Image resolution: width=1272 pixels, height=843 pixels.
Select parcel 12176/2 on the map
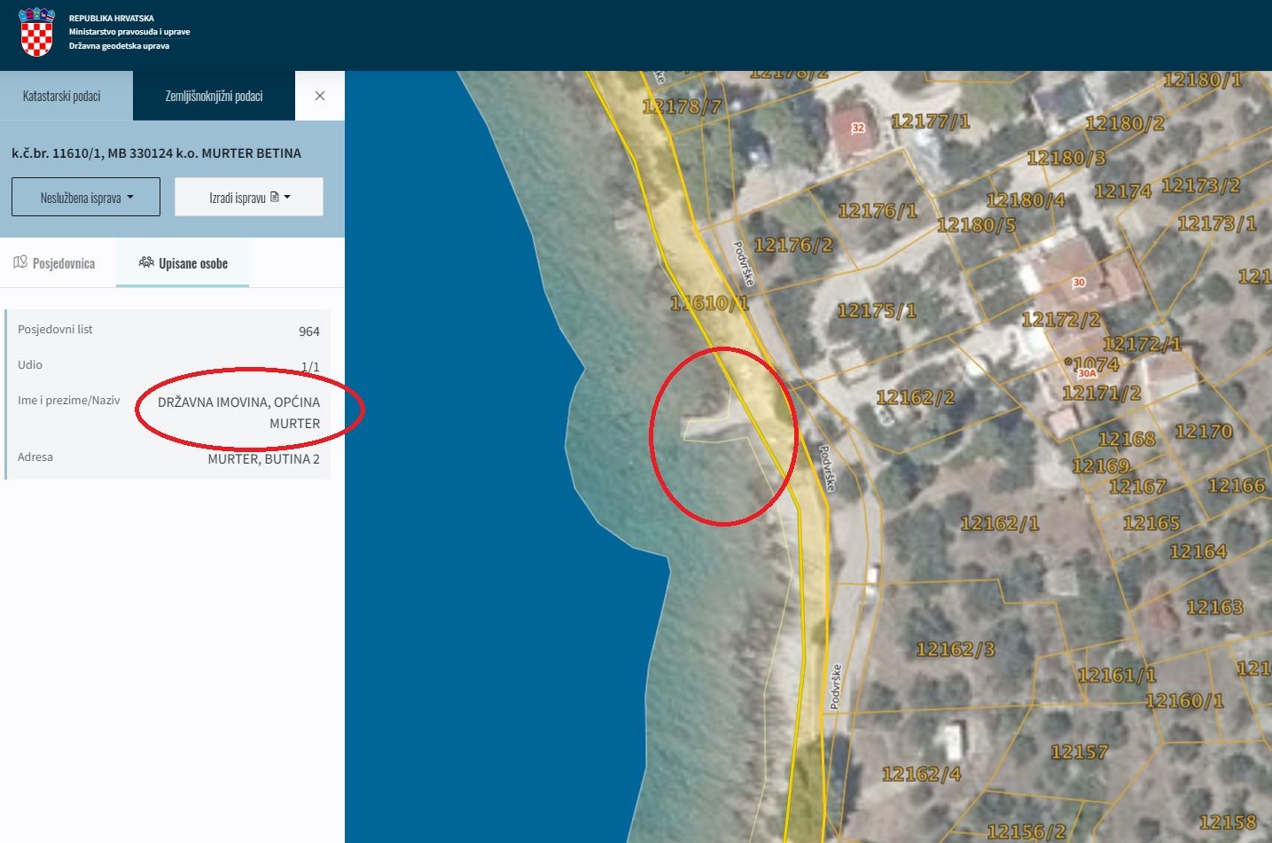point(793,245)
